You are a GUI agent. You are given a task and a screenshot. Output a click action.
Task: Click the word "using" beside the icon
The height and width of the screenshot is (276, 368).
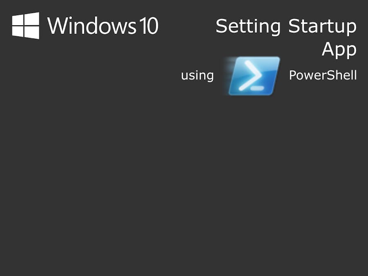click(197, 76)
